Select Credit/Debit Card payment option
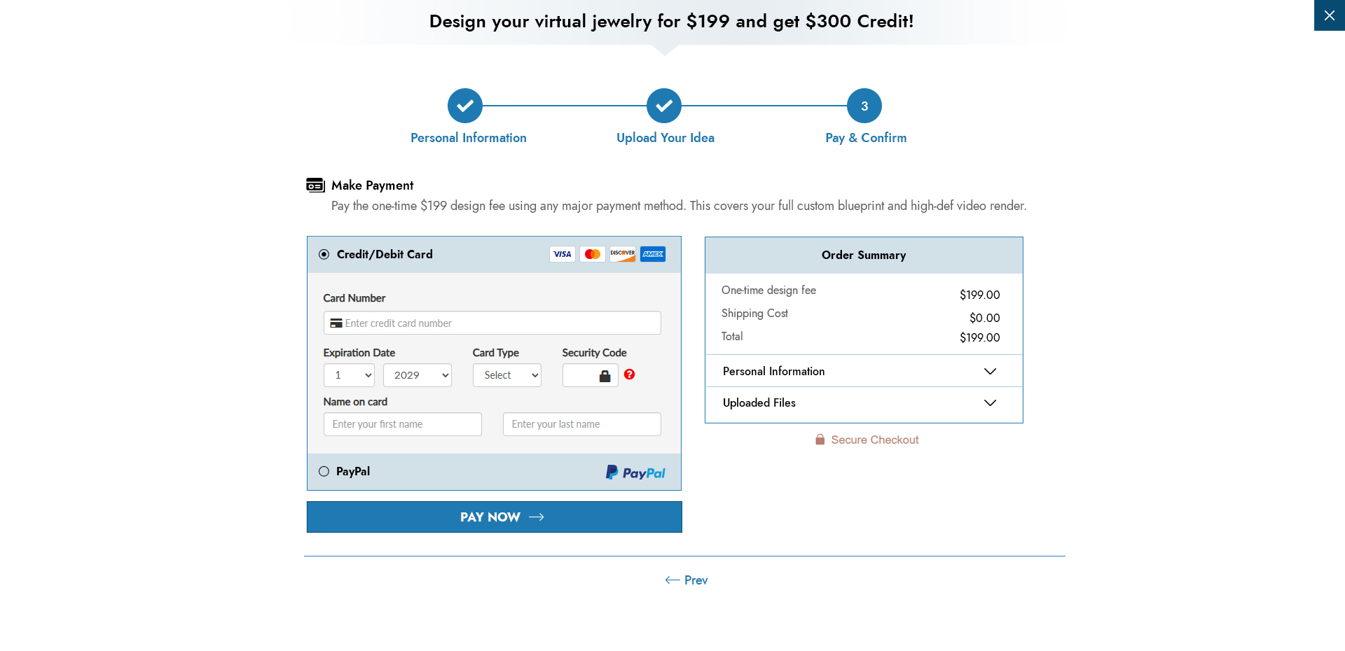 coord(324,254)
